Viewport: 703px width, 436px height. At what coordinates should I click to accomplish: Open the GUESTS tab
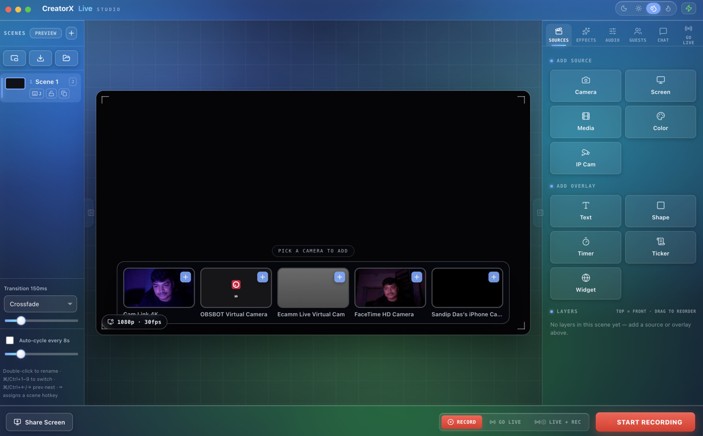pos(637,35)
